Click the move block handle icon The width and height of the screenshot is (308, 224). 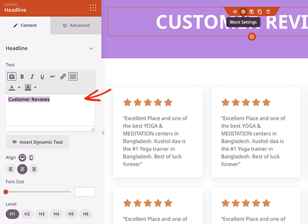coord(234,12)
